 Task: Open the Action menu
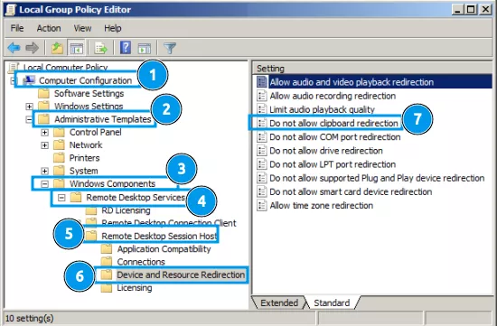click(x=49, y=28)
